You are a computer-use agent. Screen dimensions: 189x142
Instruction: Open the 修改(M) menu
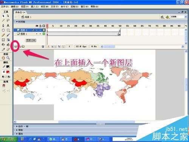pos(45,6)
